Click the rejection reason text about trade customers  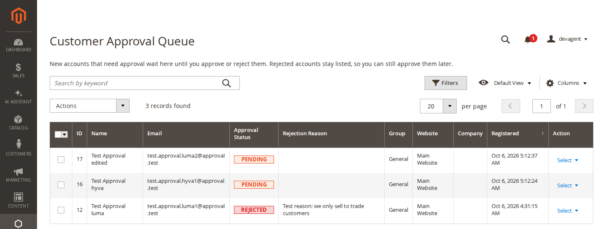324,210
